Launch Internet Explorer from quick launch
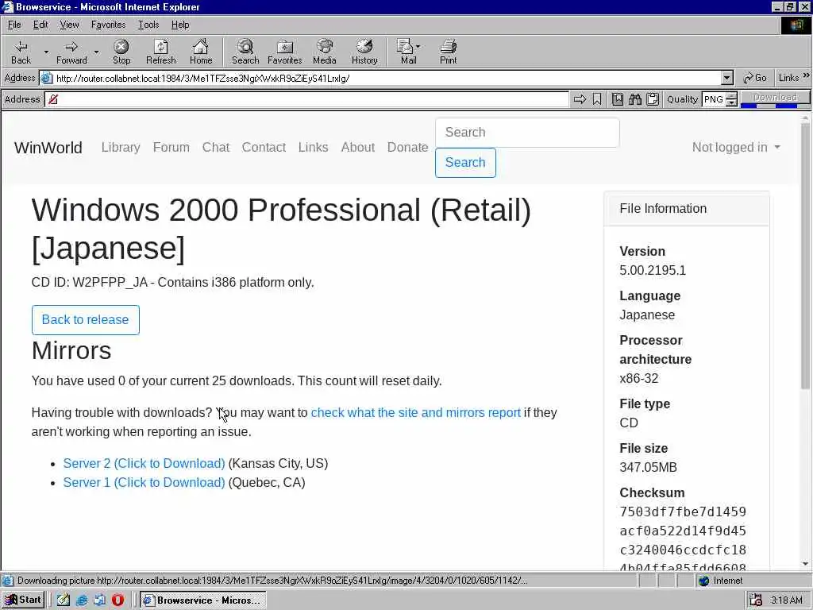The height and width of the screenshot is (610, 813). 82,600
